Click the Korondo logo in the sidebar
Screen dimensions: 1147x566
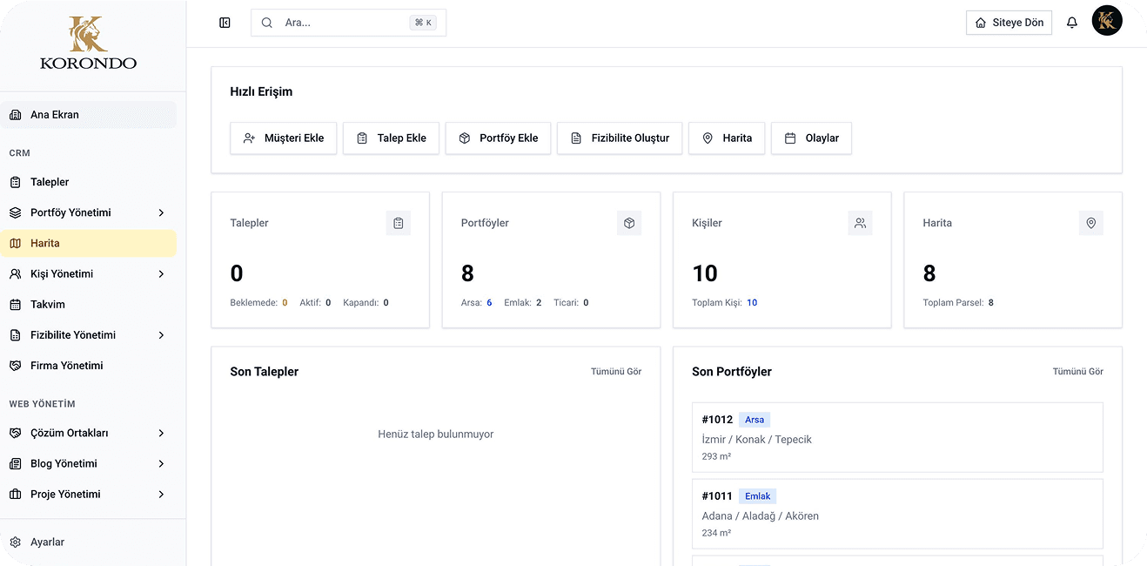[88, 42]
